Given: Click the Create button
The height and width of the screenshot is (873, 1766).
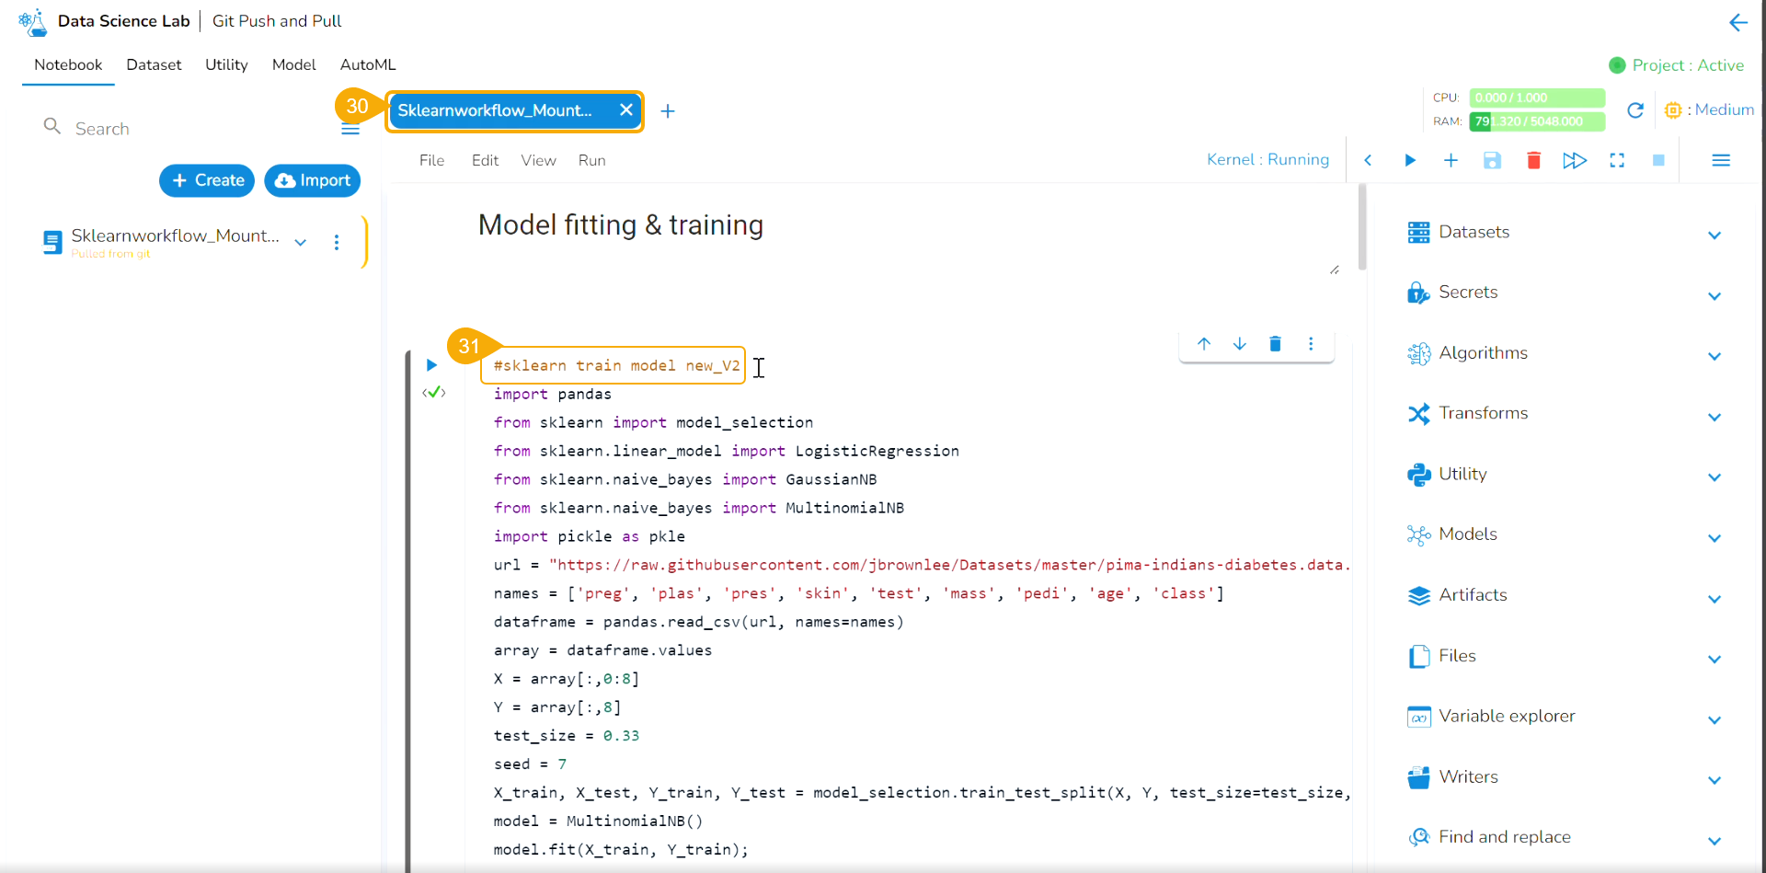Looking at the screenshot, I should pyautogui.click(x=208, y=180).
